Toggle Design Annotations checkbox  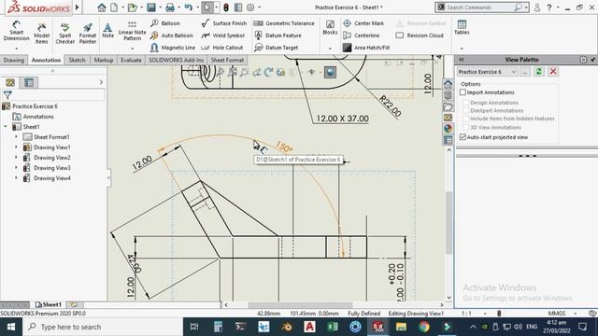point(465,103)
